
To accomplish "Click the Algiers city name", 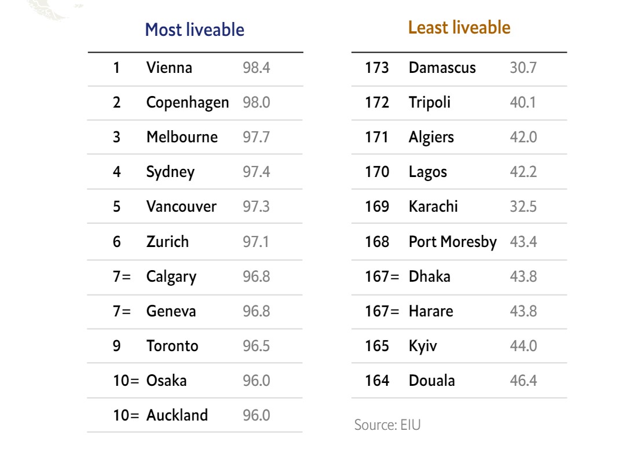I will point(431,137).
